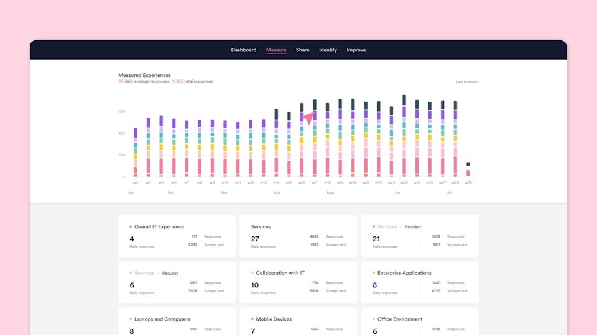Click the lavender dot beside Office Environment
Viewport: 597px width, 335px height.
pos(374,319)
